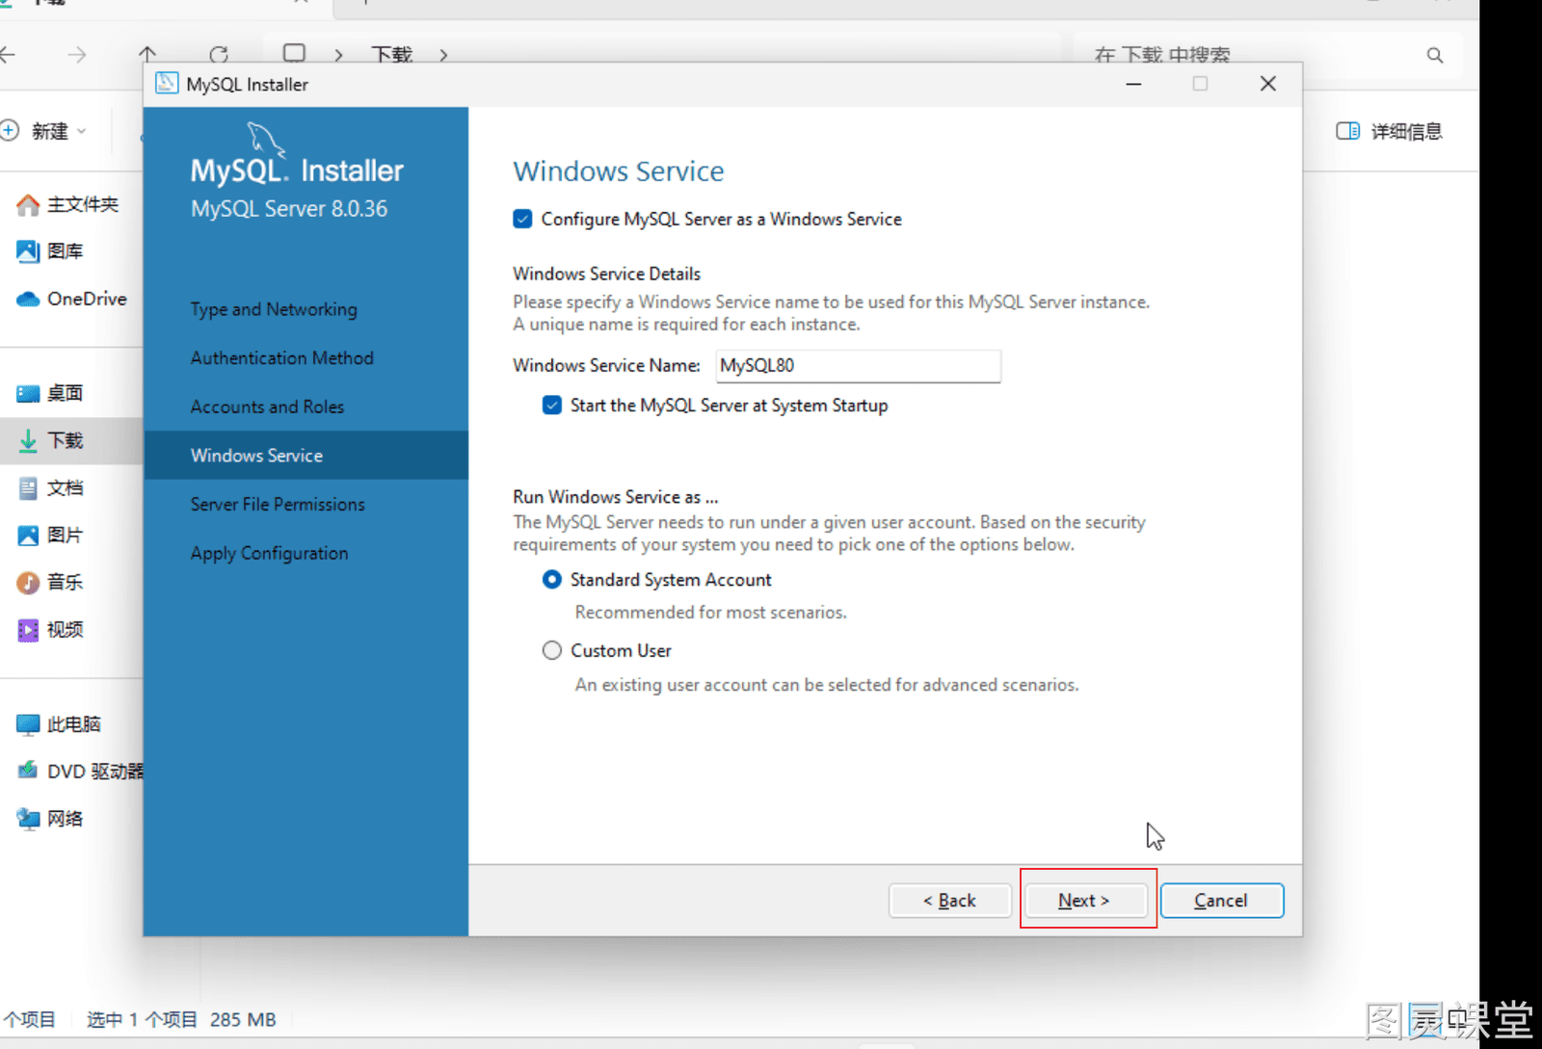Open the Music icon in Explorer sidebar
Image resolution: width=1542 pixels, height=1049 pixels.
point(28,582)
